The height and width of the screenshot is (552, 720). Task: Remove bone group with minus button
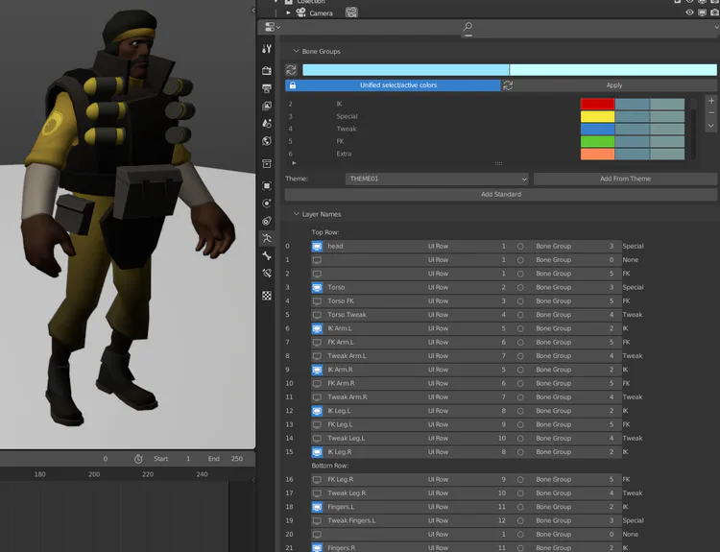point(711,113)
